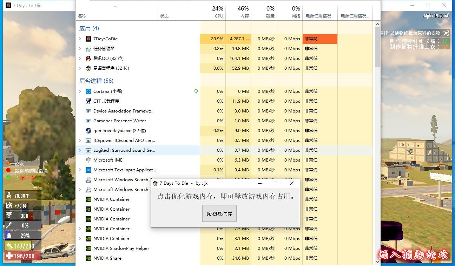Expand the ICEpower ICEsound APO row

tap(80, 141)
